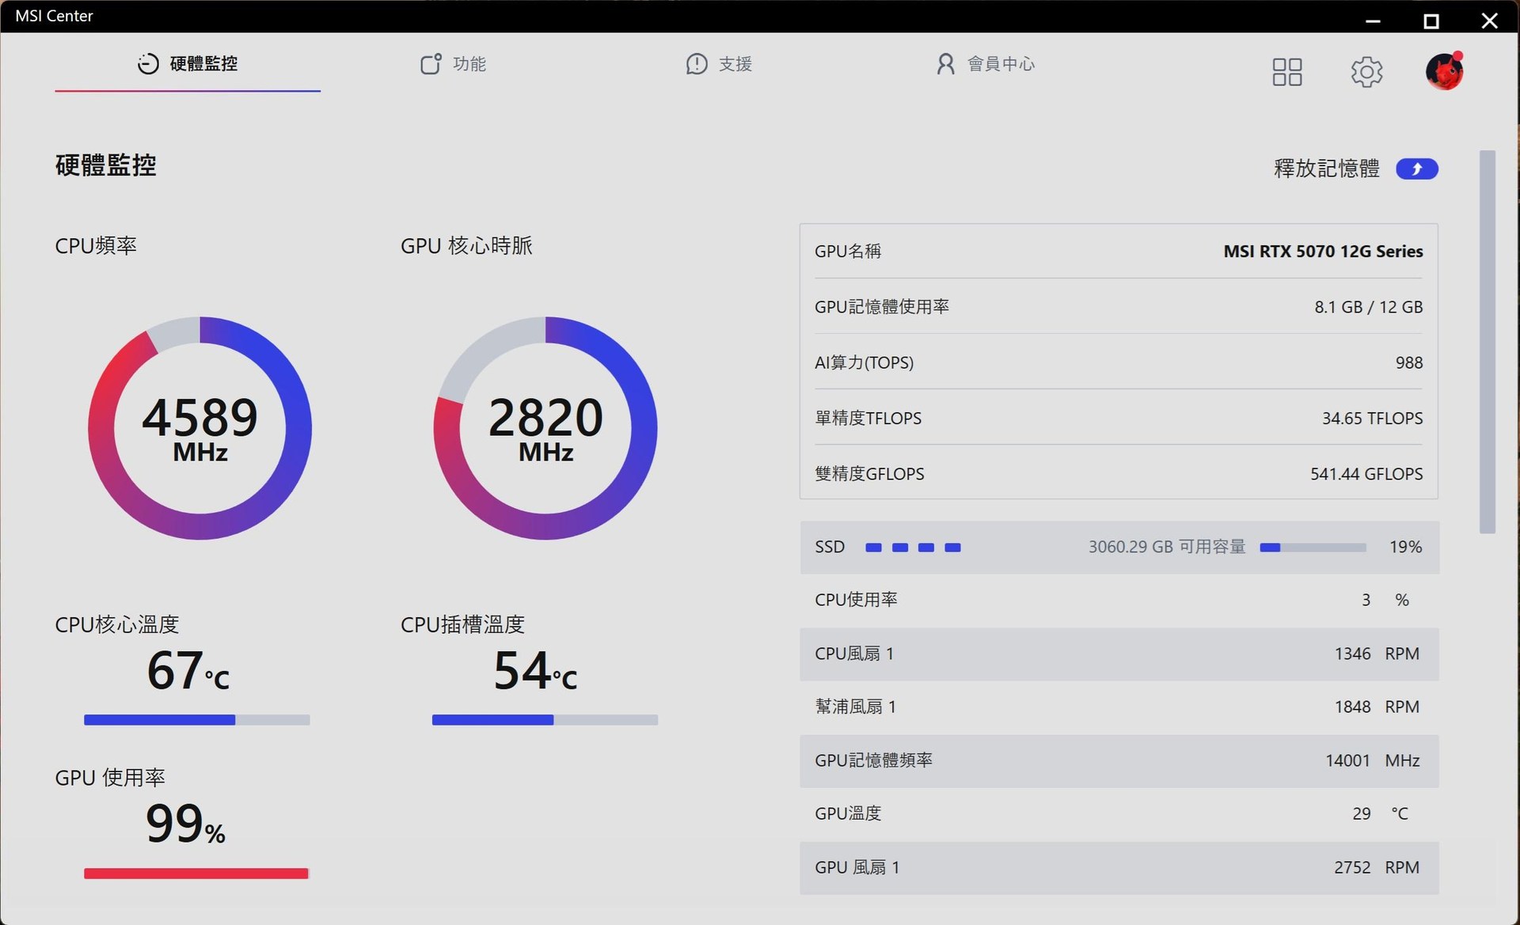Screen dimensions: 1520x925
Task: Minimize the MSI Center window
Action: tap(1374, 21)
